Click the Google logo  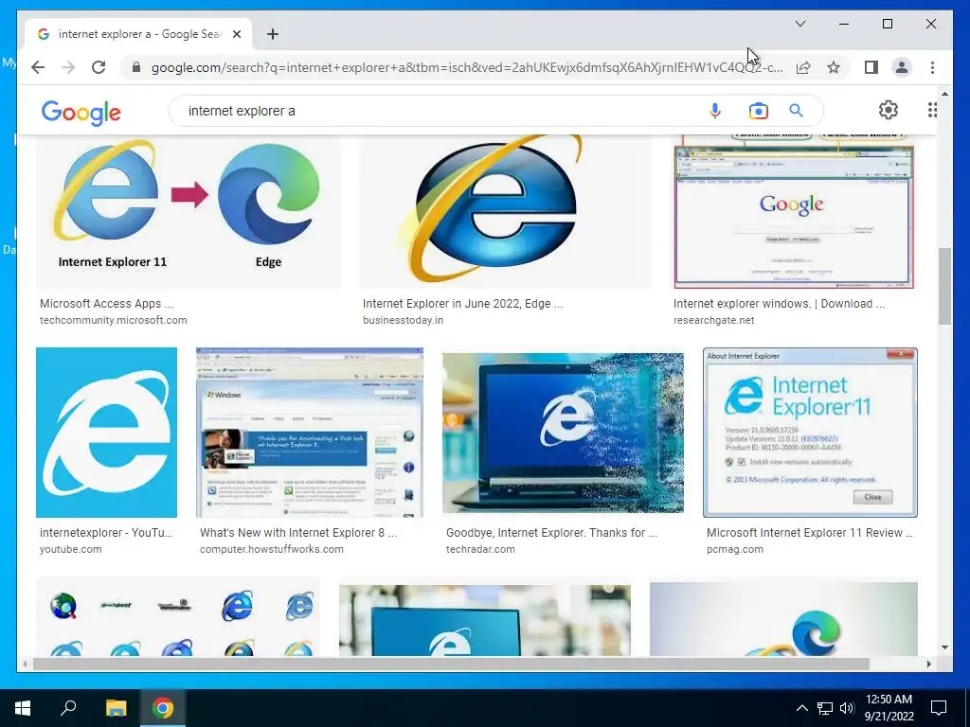coord(81,113)
